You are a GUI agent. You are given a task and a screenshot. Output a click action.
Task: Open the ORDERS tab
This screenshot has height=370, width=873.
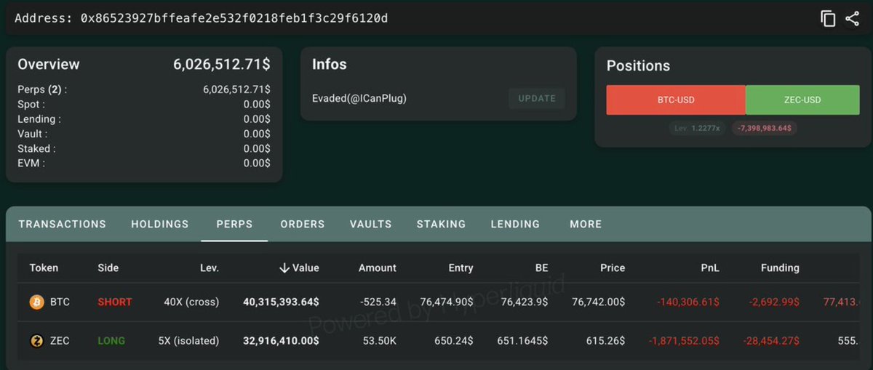[303, 224]
